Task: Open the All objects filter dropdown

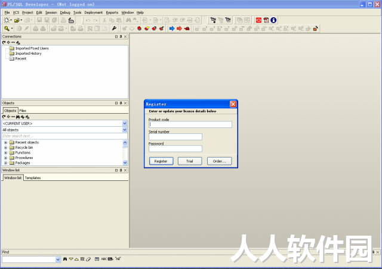Action: (x=125, y=130)
